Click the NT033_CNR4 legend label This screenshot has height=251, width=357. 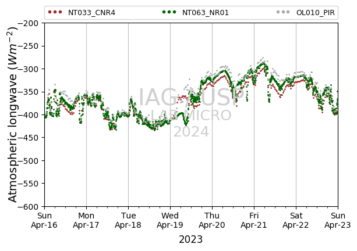coord(91,13)
